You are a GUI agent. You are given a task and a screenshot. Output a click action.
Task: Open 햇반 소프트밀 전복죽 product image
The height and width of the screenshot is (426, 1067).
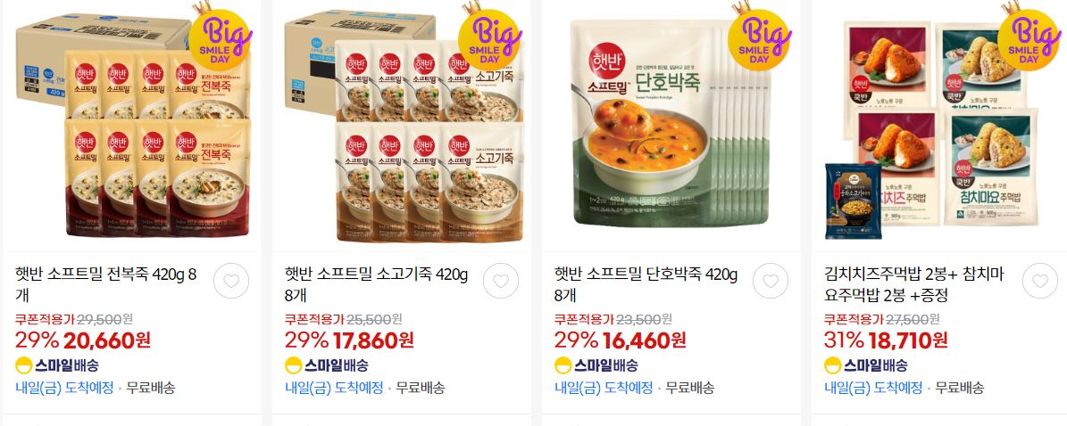point(133,125)
